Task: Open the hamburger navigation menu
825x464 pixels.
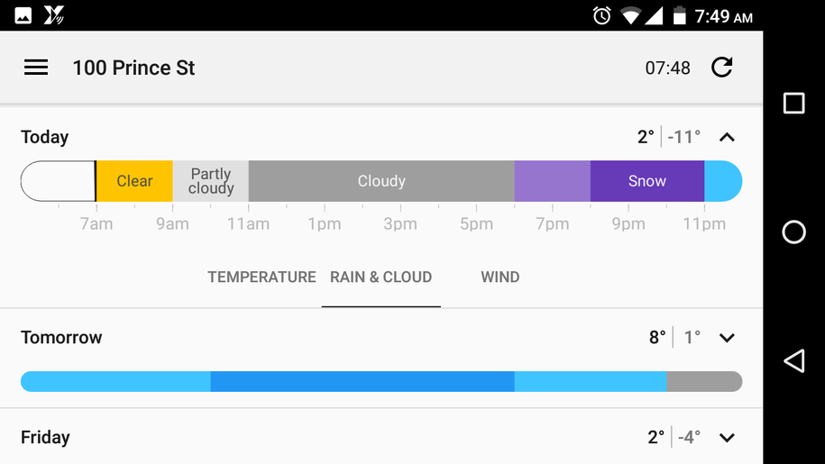Action: click(36, 68)
